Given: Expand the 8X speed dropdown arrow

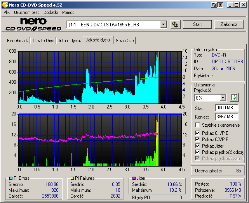Looking at the screenshot, I should point(223,98).
